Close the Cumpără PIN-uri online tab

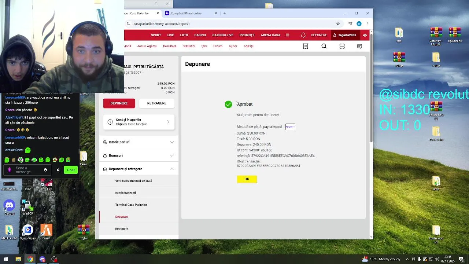pyautogui.click(x=216, y=13)
